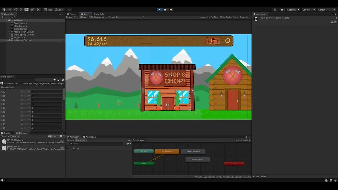Refresh the Prefs Editor list
This screenshot has height=190, width=338.
[x=58, y=80]
